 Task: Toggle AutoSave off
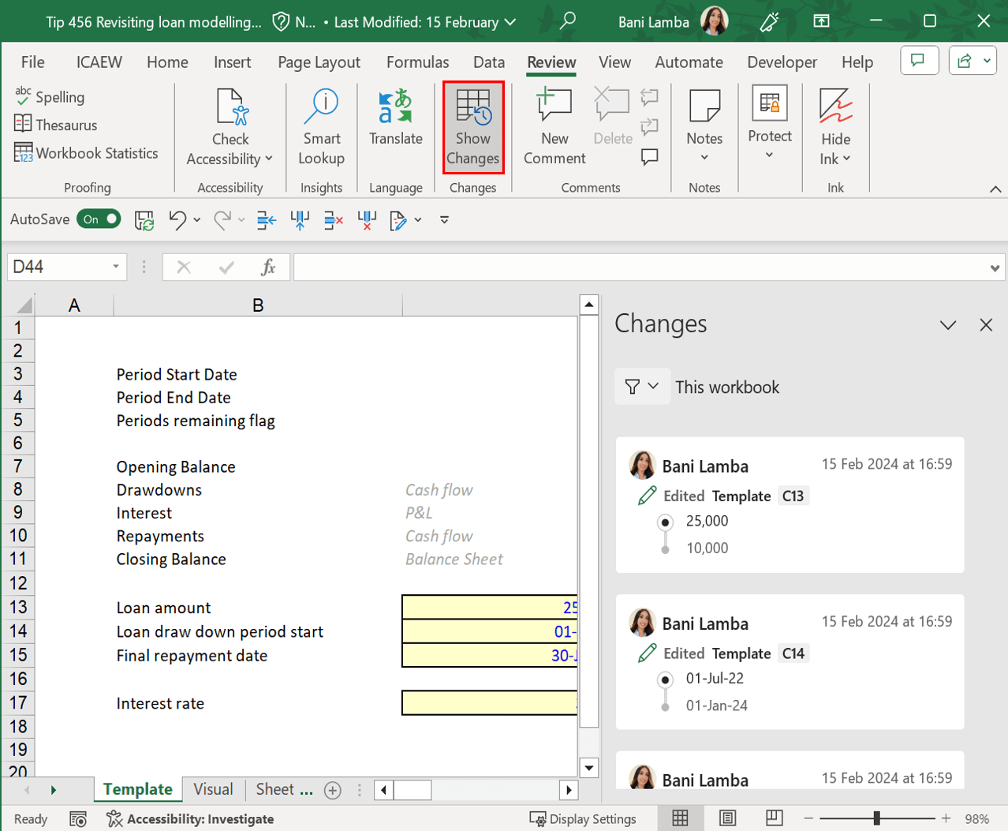click(x=99, y=219)
